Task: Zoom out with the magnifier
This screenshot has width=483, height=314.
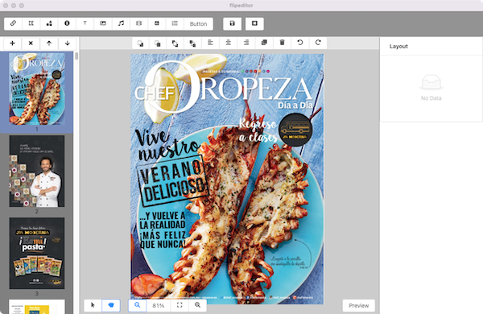Action: [x=138, y=305]
